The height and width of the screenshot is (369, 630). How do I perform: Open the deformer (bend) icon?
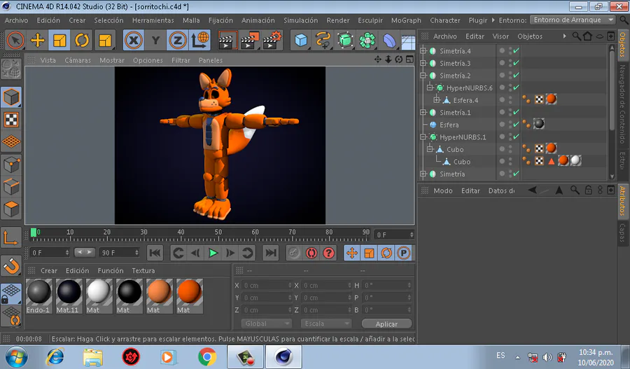click(x=389, y=40)
